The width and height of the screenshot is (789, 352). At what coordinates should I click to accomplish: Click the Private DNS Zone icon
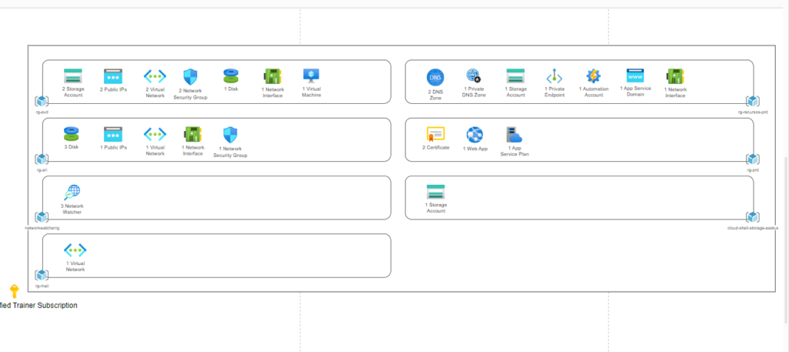tap(474, 75)
